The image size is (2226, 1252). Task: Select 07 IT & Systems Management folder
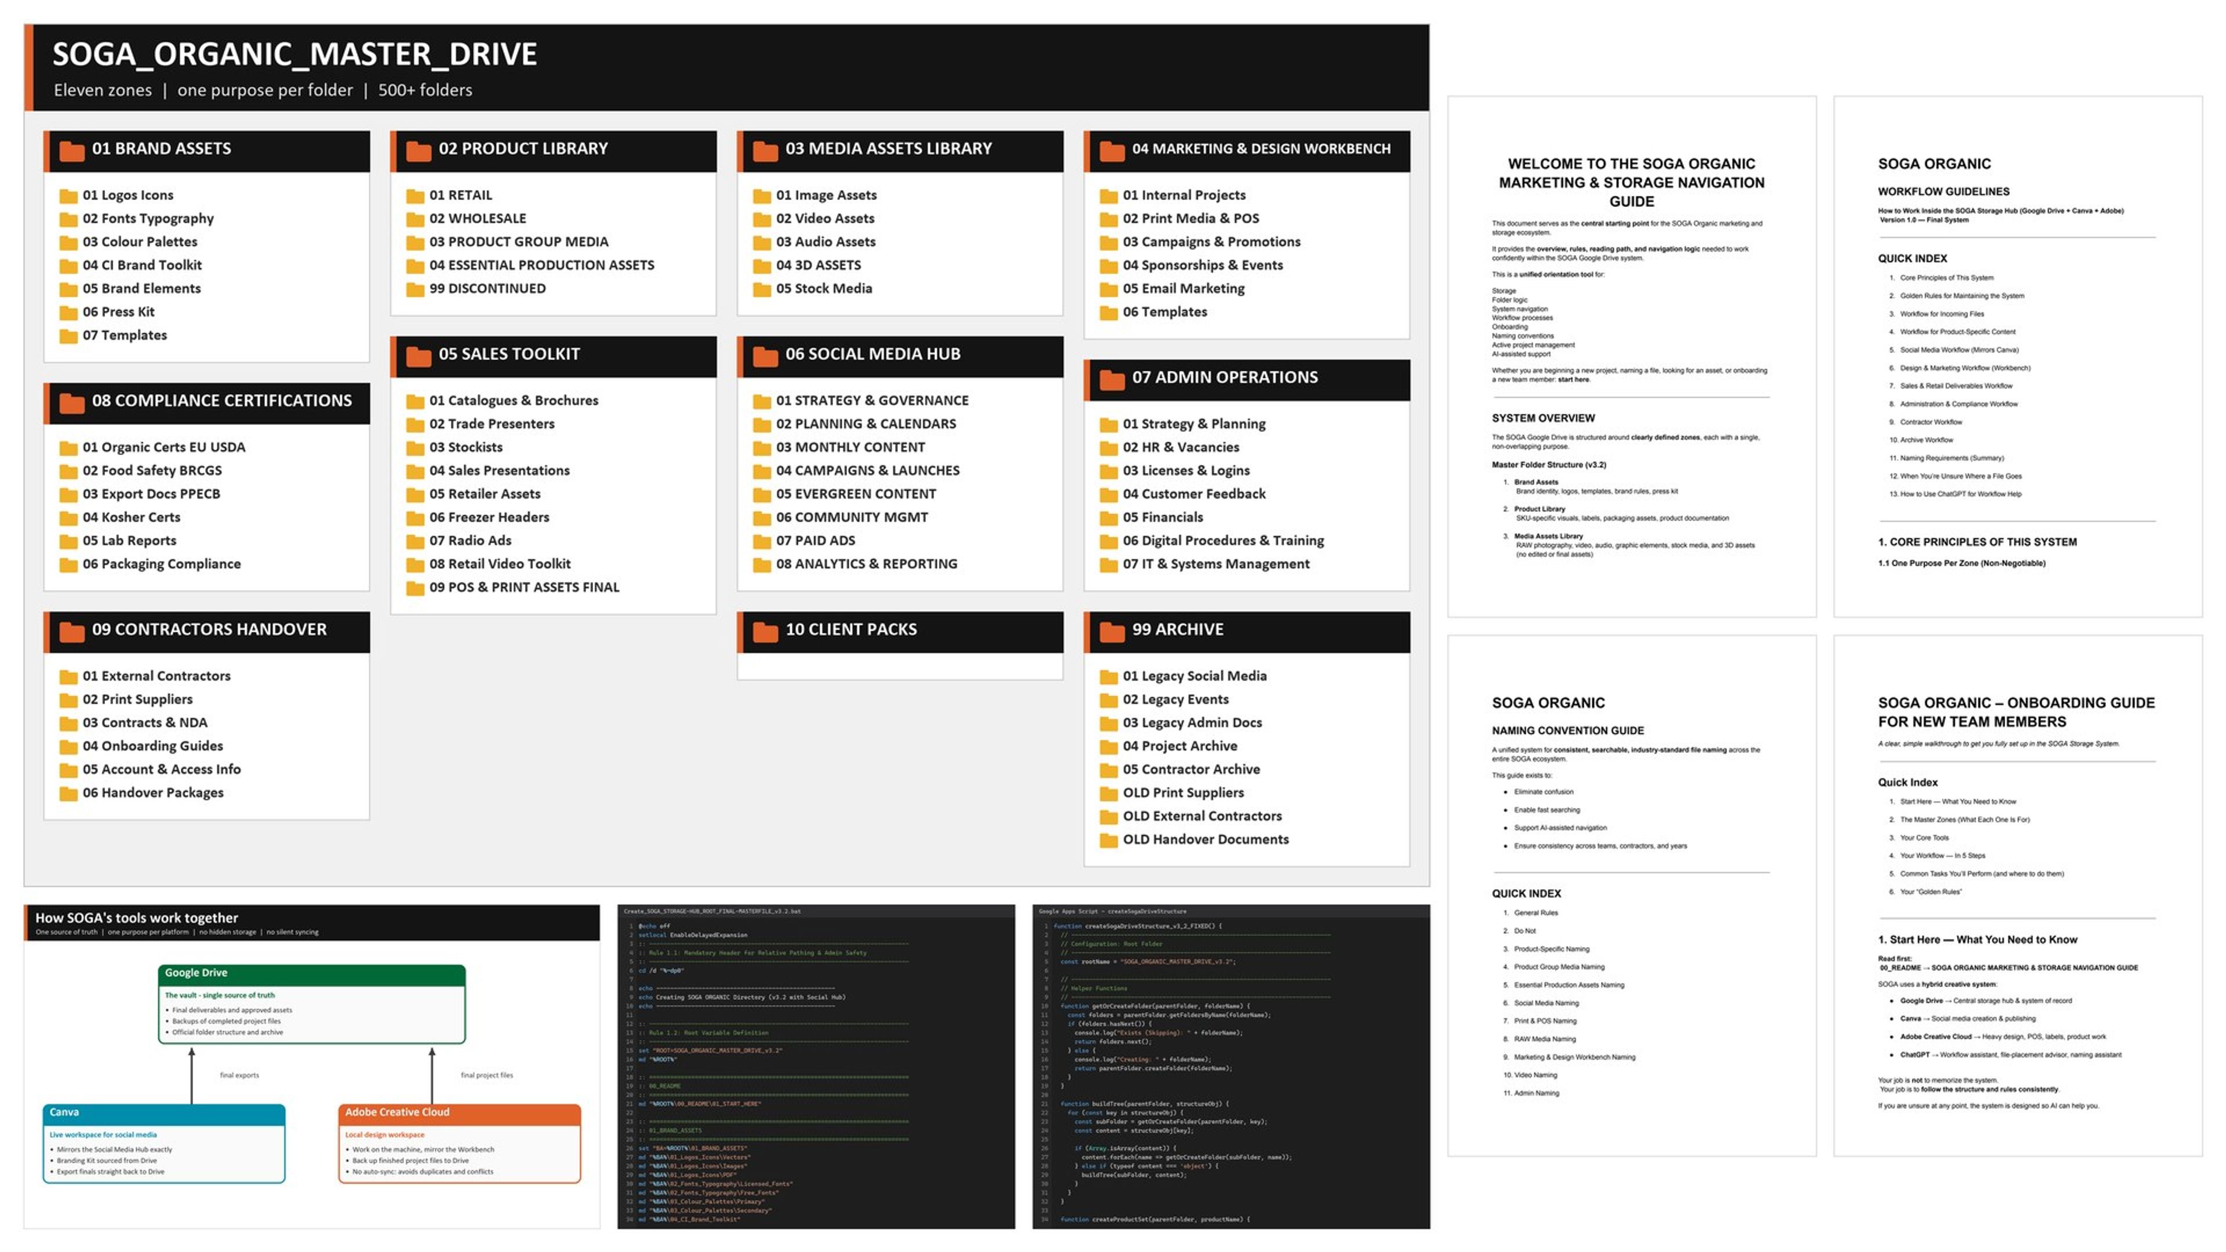(x=1206, y=564)
